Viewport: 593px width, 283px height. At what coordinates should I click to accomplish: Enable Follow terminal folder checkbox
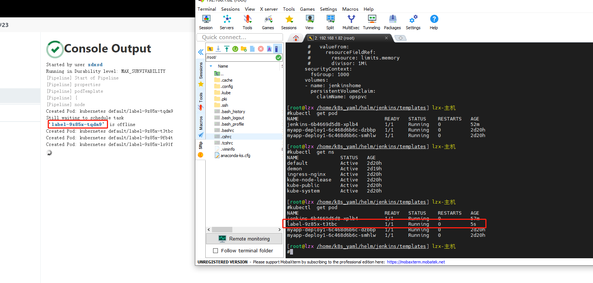click(x=215, y=251)
